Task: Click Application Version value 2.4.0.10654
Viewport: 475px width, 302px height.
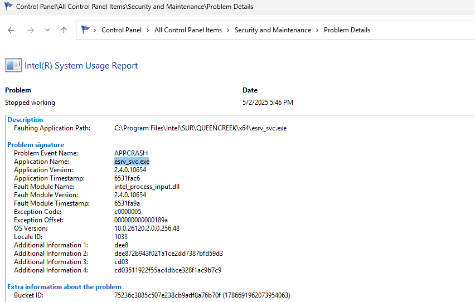Action: (130, 169)
